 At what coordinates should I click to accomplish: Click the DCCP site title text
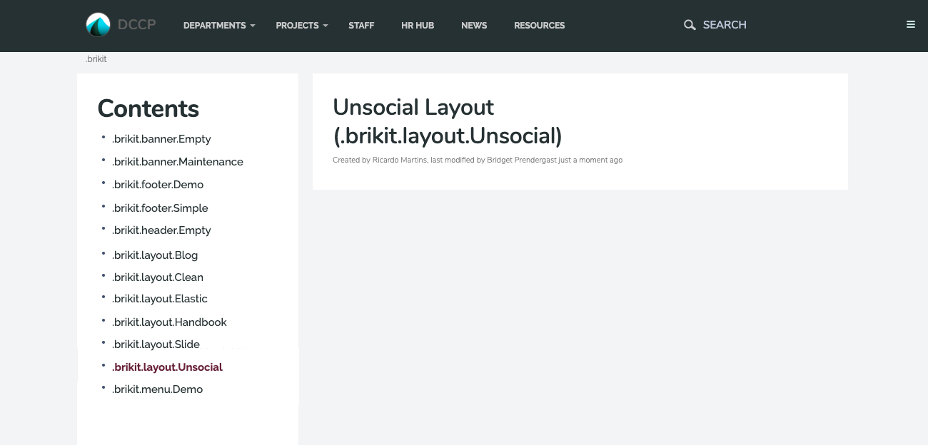[137, 25]
